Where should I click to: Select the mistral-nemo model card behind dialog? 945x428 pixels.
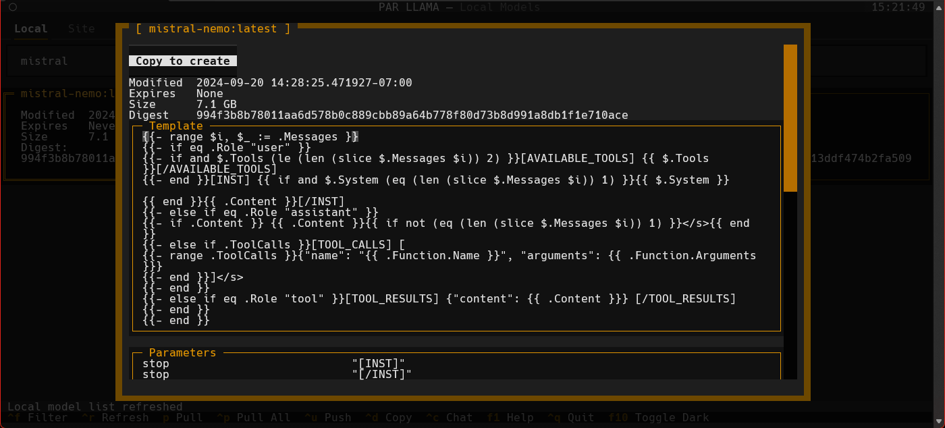point(61,135)
